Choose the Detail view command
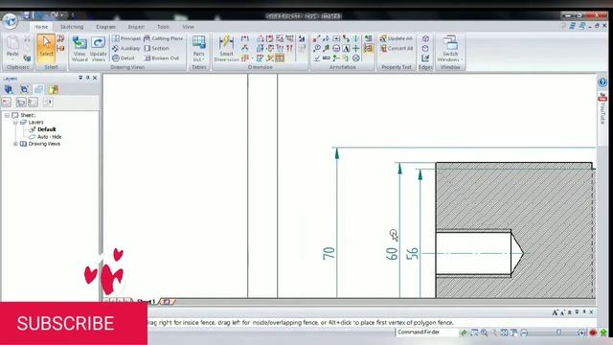Image resolution: width=613 pixels, height=345 pixels. [x=124, y=57]
